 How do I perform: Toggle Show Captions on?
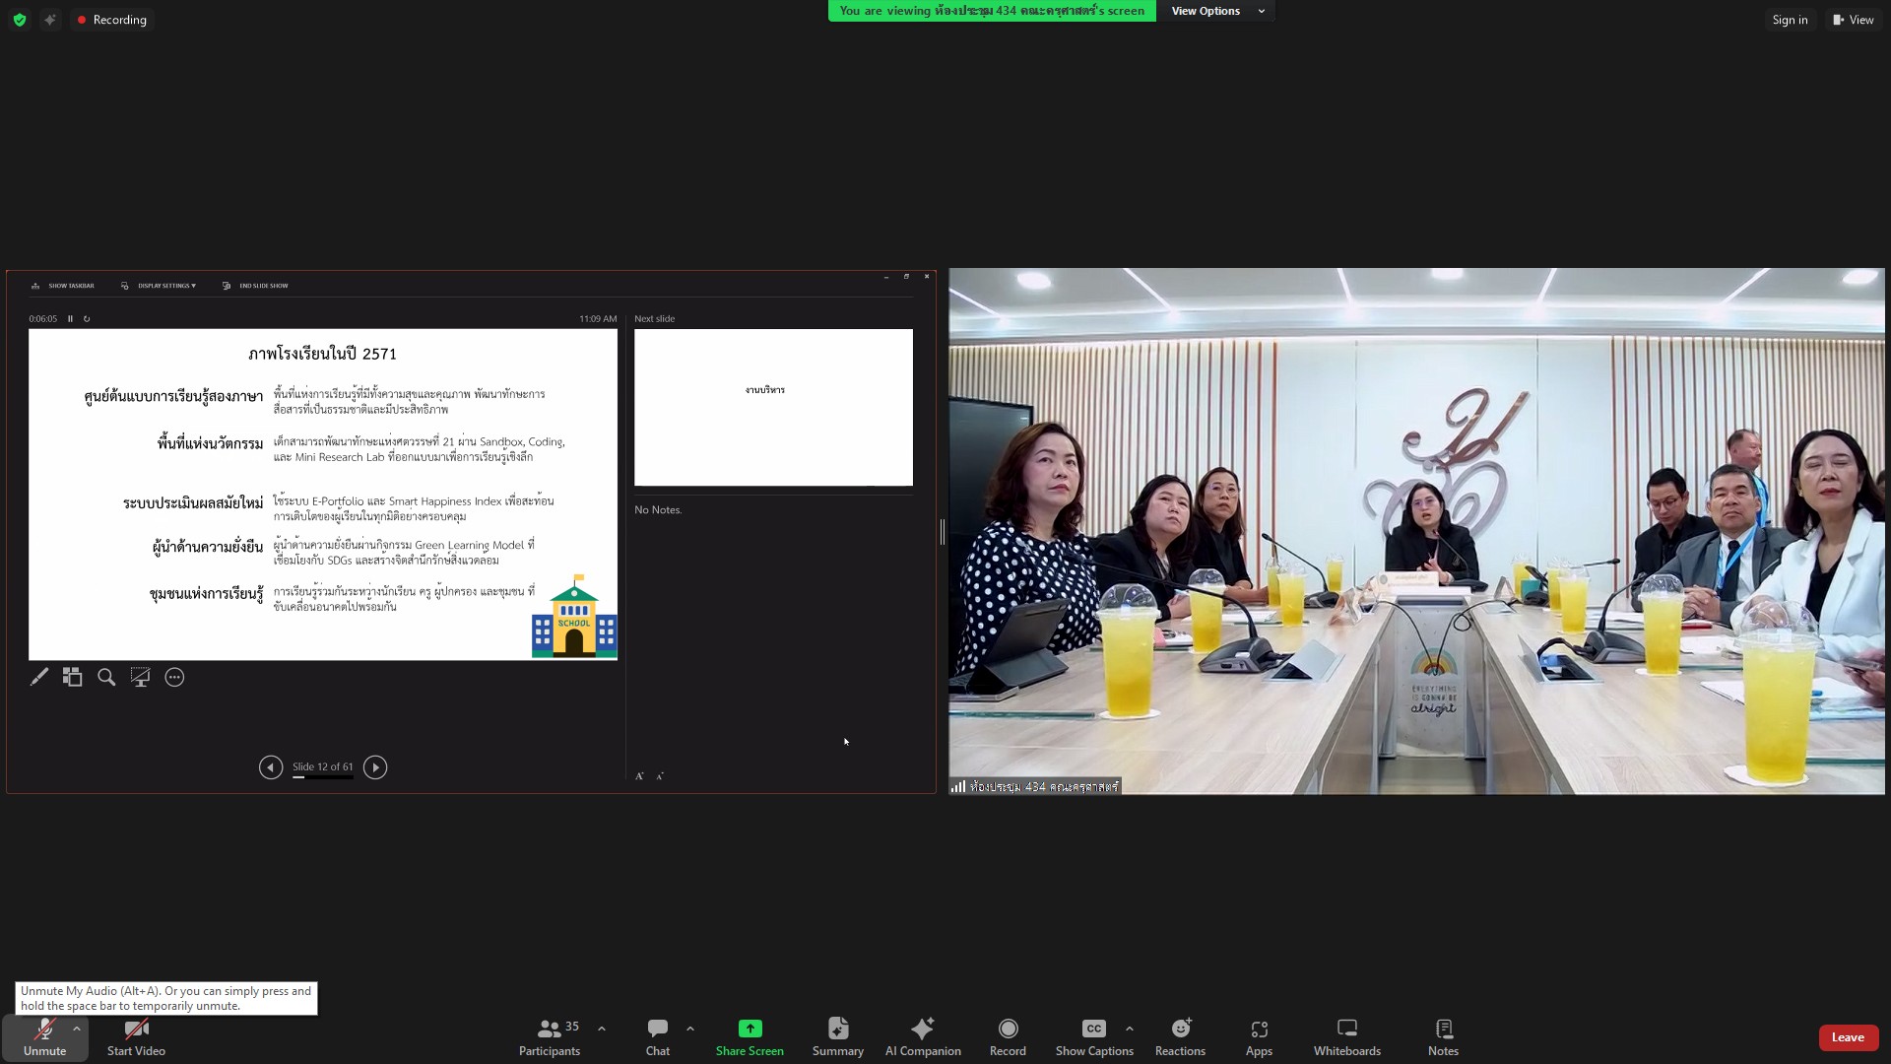click(x=1093, y=1036)
